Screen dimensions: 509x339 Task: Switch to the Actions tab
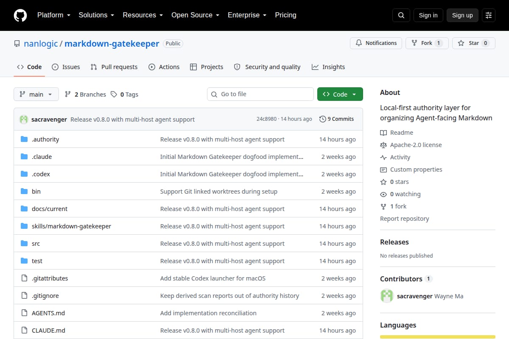[164, 67]
